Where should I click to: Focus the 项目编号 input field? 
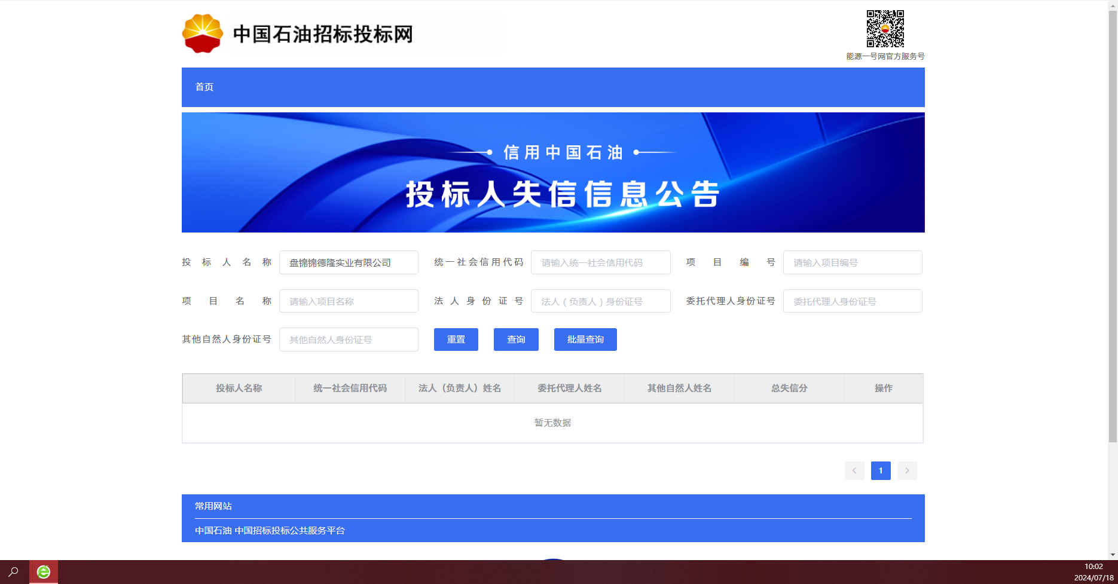853,262
